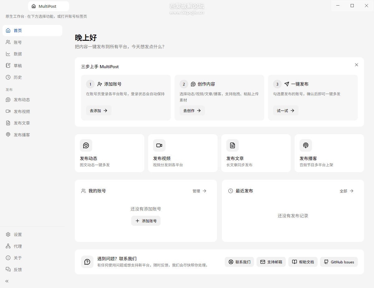Click the question bubble icon by 遇到问题
This screenshot has width=374, height=288.
point(87,262)
